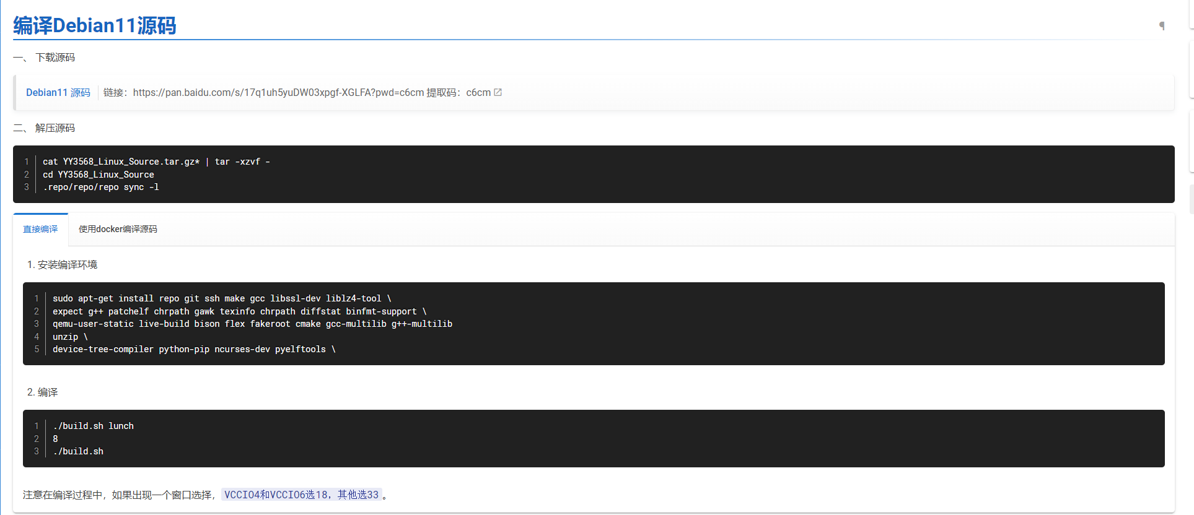1194x515 pixels.
Task: Click the '二、解压源码' section heading
Action: click(44, 128)
